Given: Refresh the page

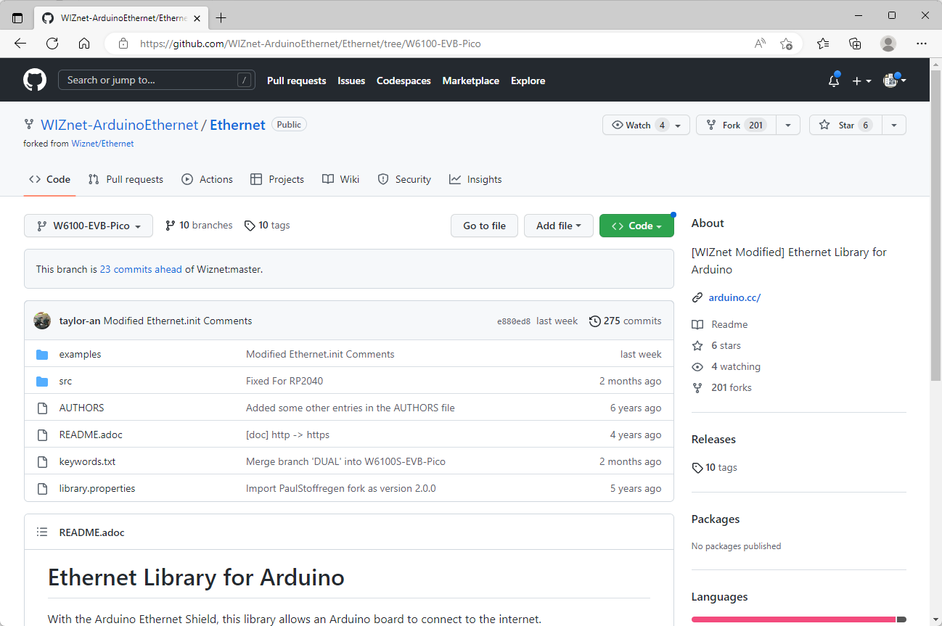Looking at the screenshot, I should coord(52,44).
